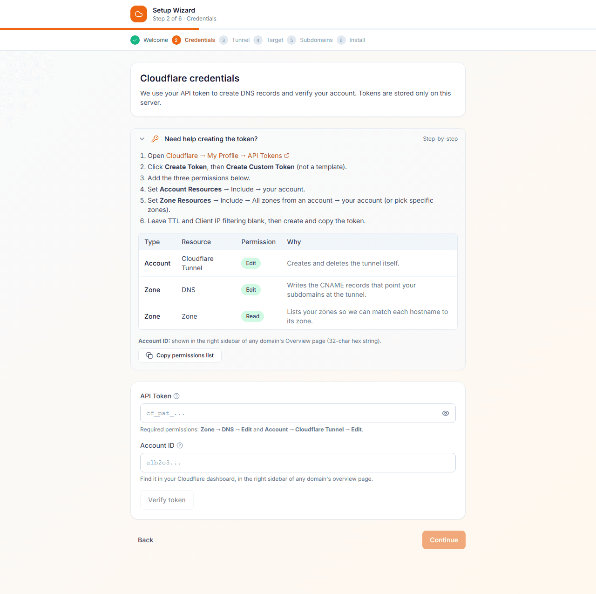Toggle API token visibility with eye icon
This screenshot has width=596, height=594.
[x=446, y=413]
